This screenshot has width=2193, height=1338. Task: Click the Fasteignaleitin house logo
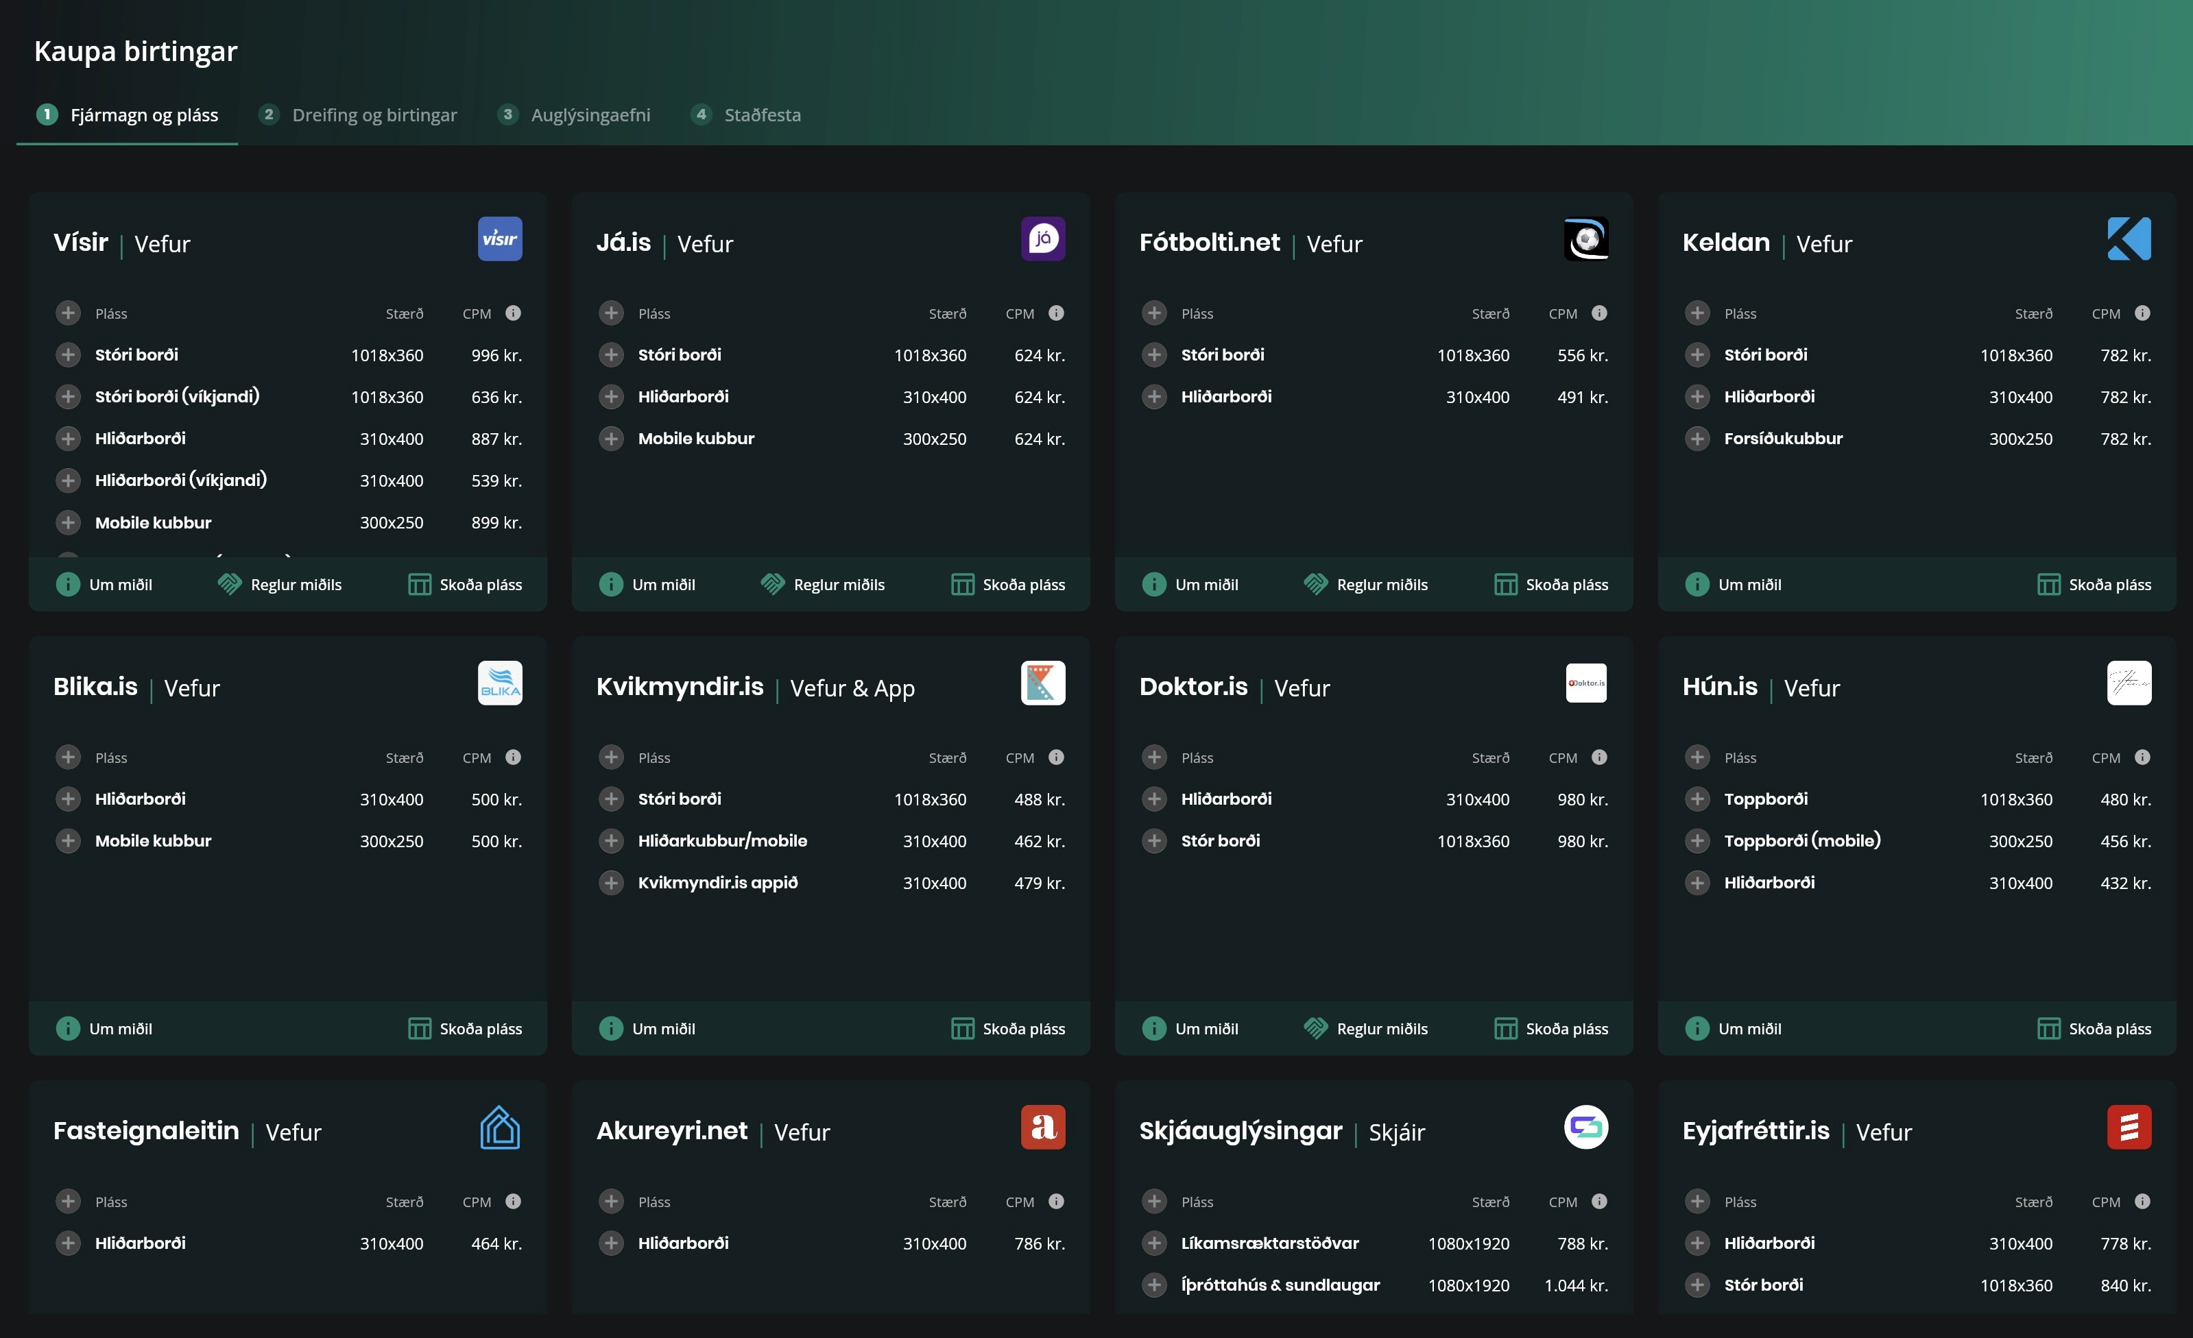pos(499,1126)
